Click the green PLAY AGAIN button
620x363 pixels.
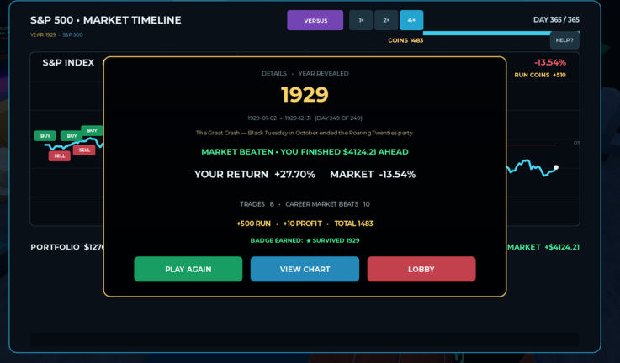(188, 269)
